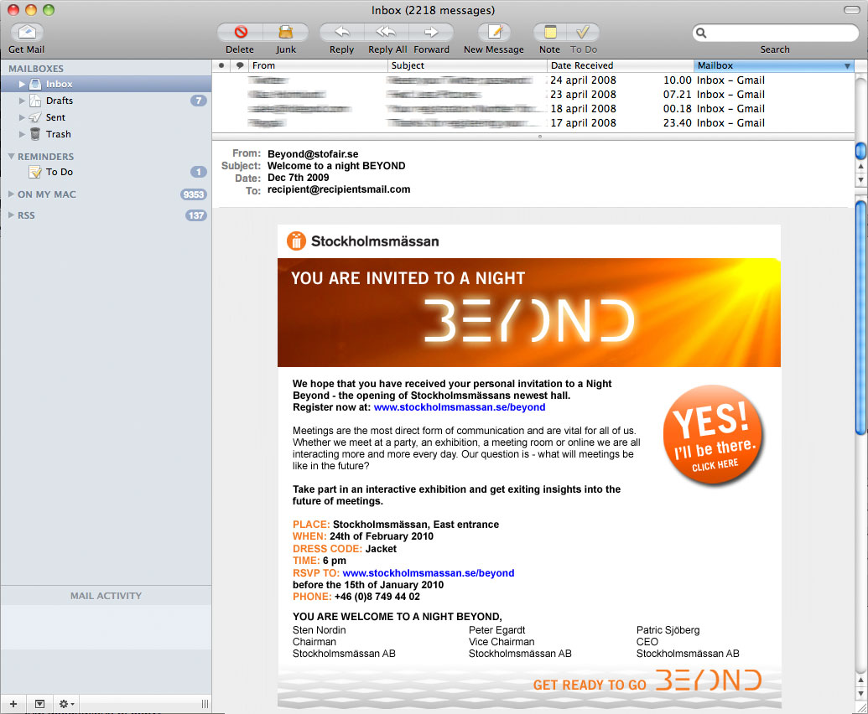Screen dimensions: 868x714
Task: Expand the Inbox disclosure triangle
Action: [22, 84]
